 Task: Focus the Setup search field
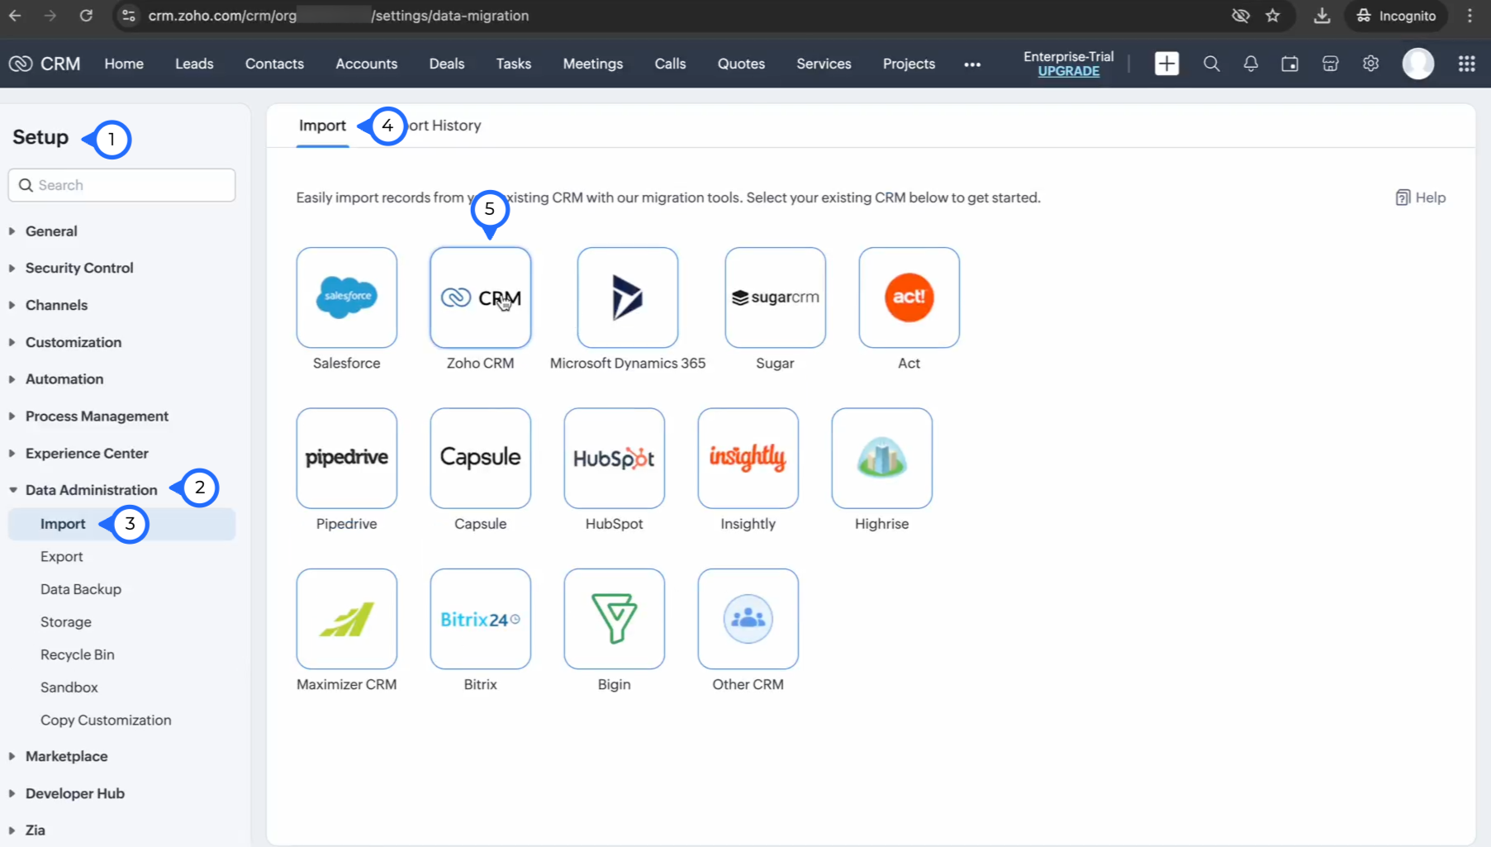(x=121, y=185)
